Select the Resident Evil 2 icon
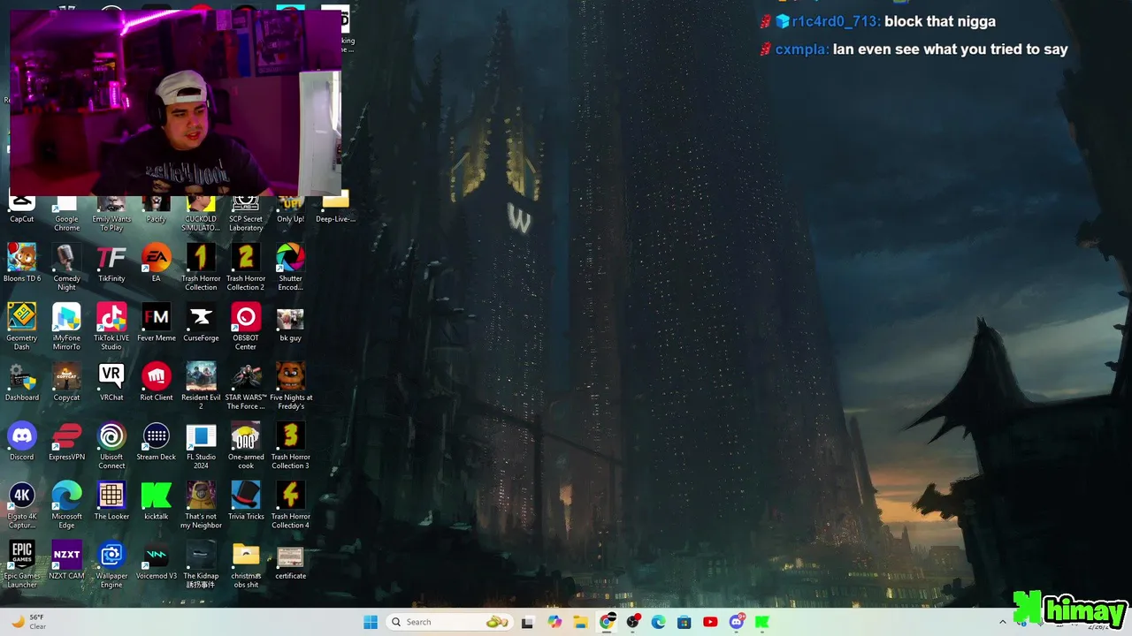Image resolution: width=1132 pixels, height=636 pixels. coord(201,386)
